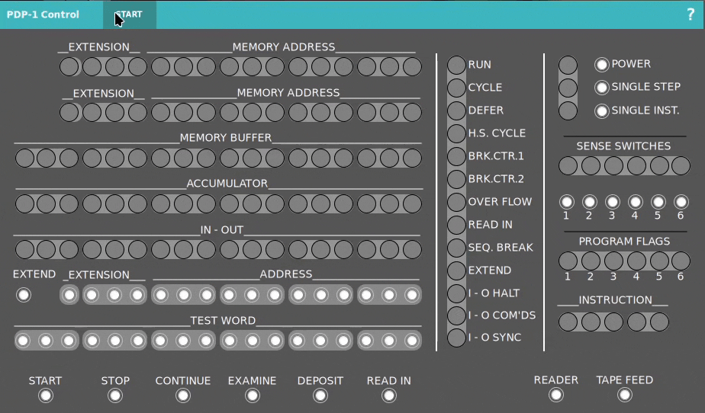Click the IN - OUT label
The height and width of the screenshot is (413, 705).
[222, 230]
